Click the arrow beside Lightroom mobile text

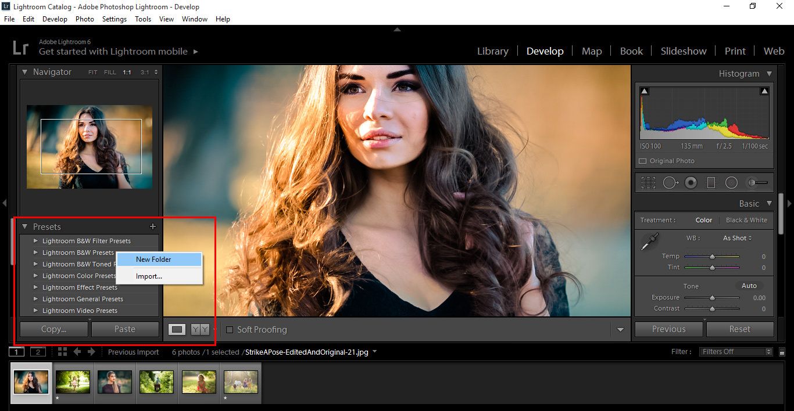pyautogui.click(x=195, y=52)
